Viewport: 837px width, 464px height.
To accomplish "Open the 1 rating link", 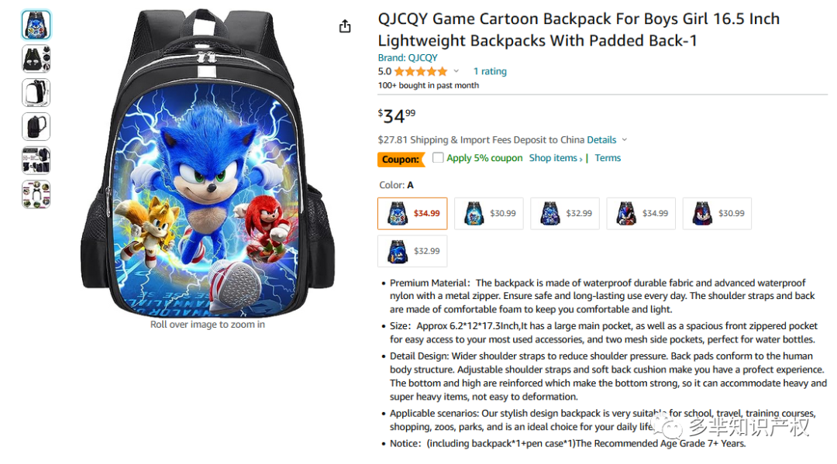I will (x=490, y=71).
